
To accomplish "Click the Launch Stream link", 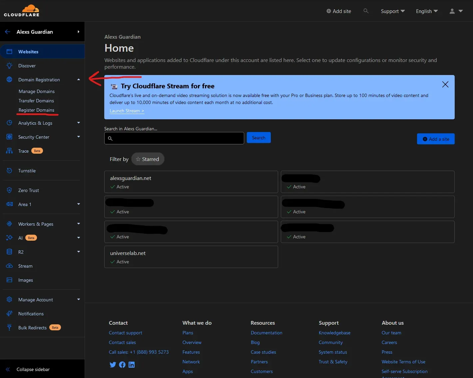I will [x=127, y=111].
